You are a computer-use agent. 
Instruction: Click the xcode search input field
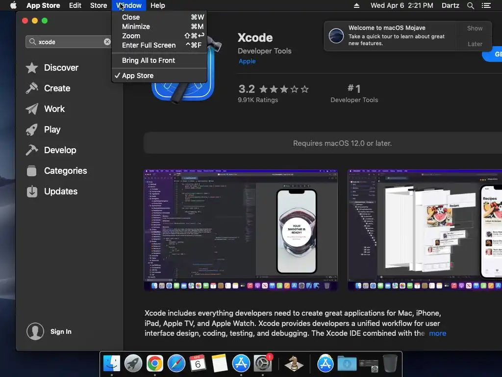[69, 42]
